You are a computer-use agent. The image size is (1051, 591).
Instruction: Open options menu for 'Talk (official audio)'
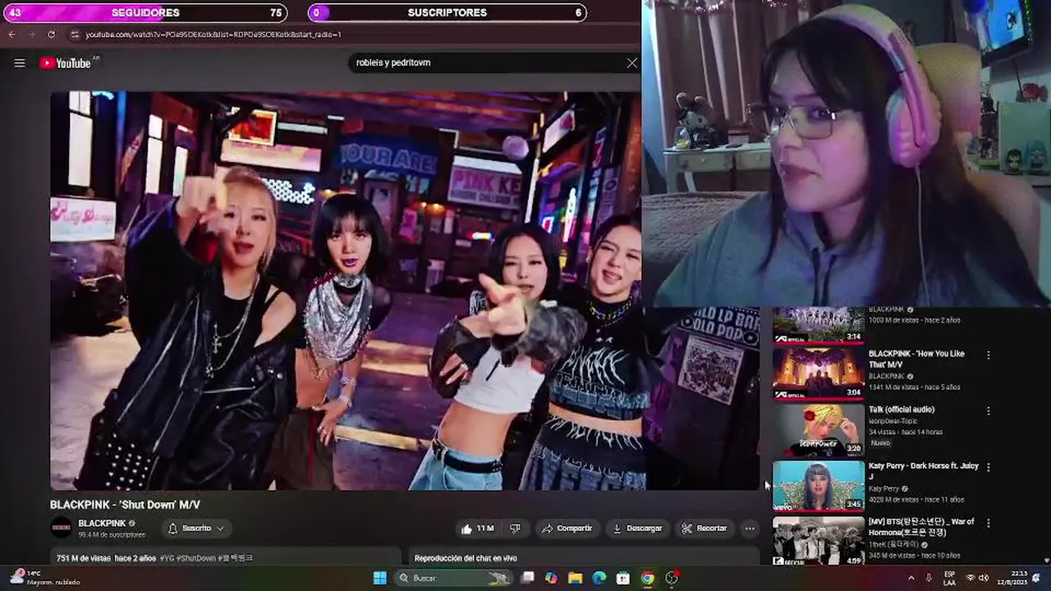[x=989, y=411]
